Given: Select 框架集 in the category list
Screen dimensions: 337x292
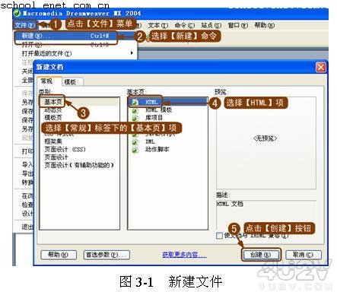Looking at the screenshot, I should click(53, 141).
